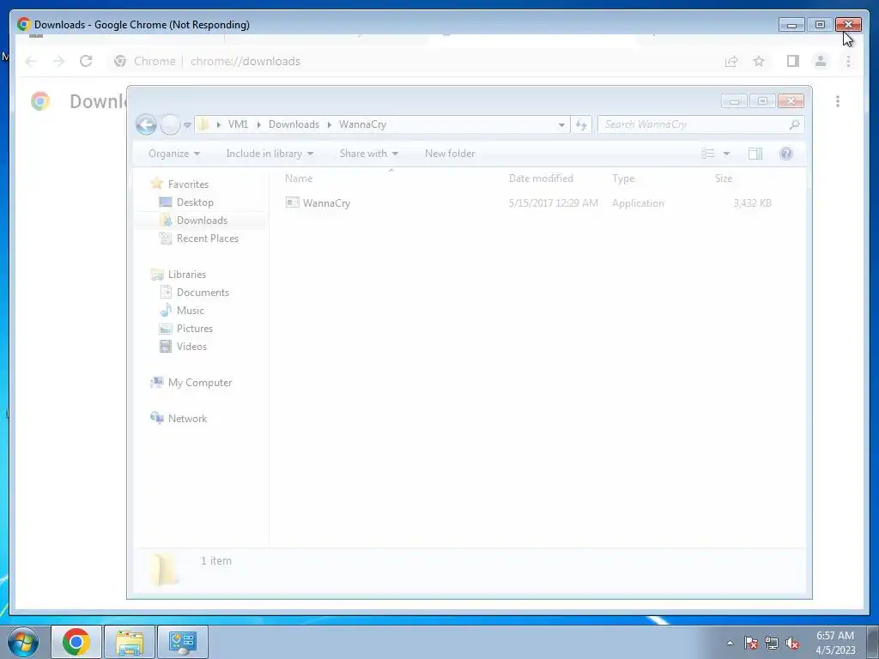Show the preview pane
879x659 pixels.
755,154
